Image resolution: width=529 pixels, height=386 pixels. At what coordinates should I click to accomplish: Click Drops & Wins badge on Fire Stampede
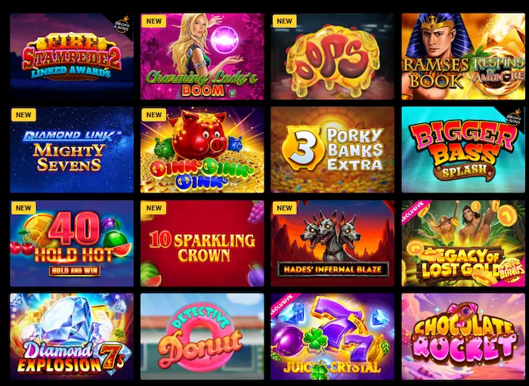(122, 24)
